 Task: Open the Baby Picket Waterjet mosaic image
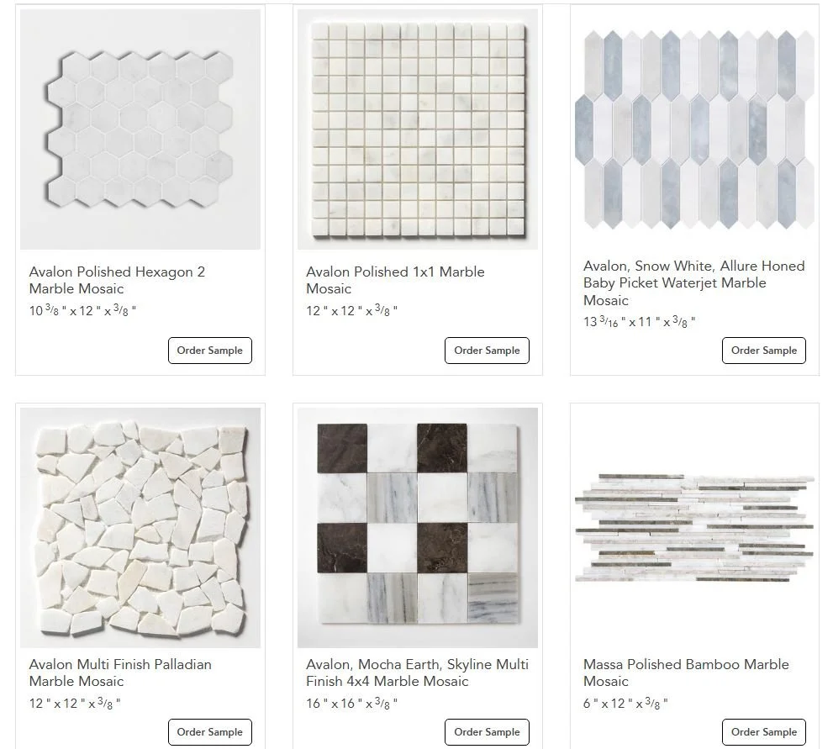click(695, 129)
